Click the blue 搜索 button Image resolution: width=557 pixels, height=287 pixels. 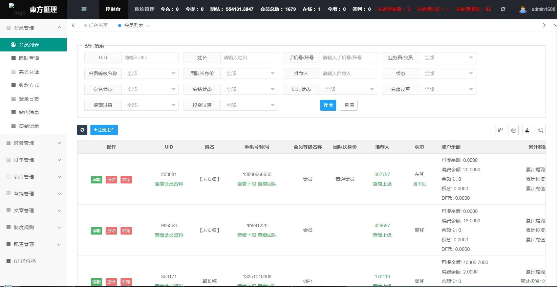point(328,105)
